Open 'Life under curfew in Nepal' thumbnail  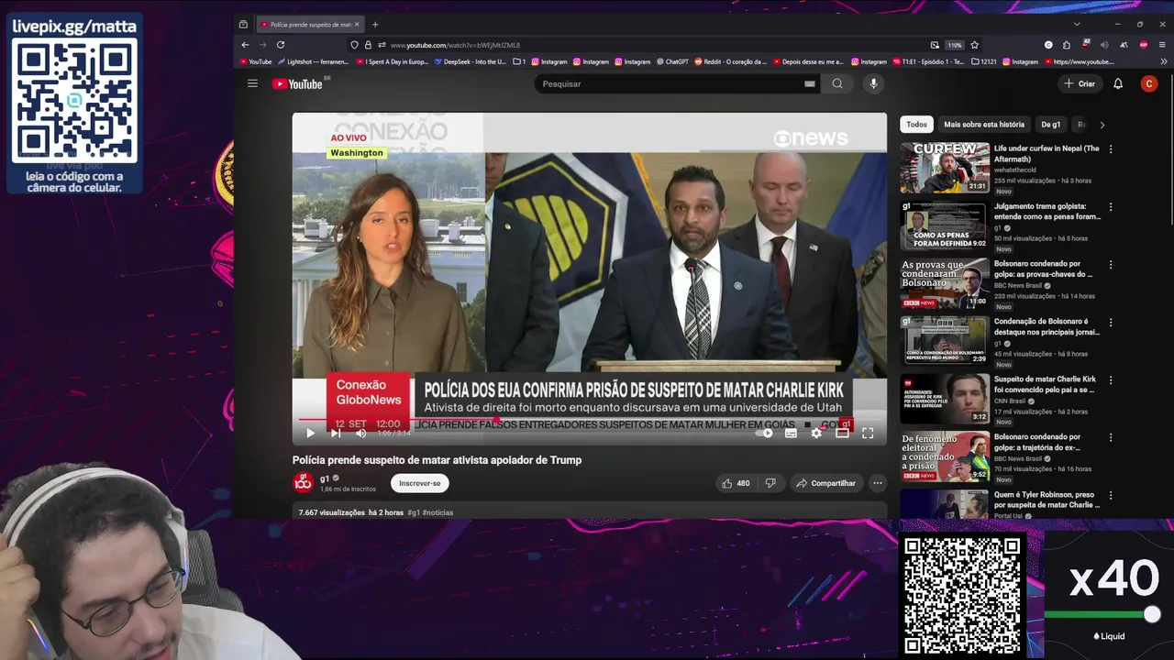point(945,167)
